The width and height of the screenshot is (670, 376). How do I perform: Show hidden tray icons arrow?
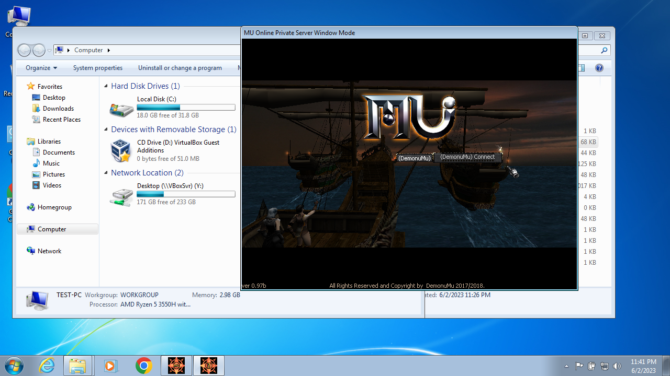tap(567, 366)
